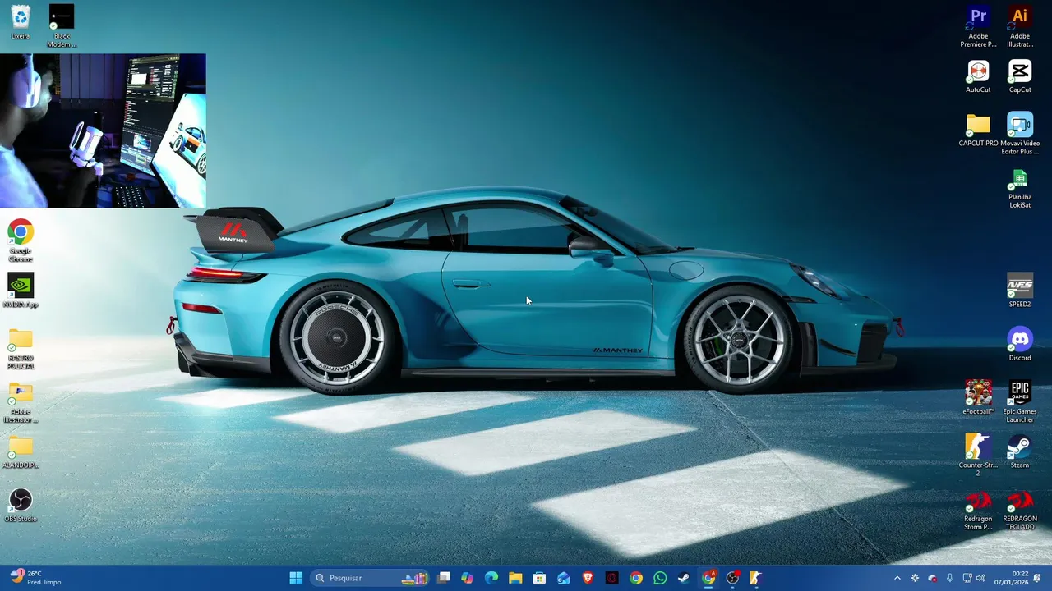Image resolution: width=1052 pixels, height=591 pixels.
Task: Open File Explorer from the taskbar
Action: [x=515, y=578]
